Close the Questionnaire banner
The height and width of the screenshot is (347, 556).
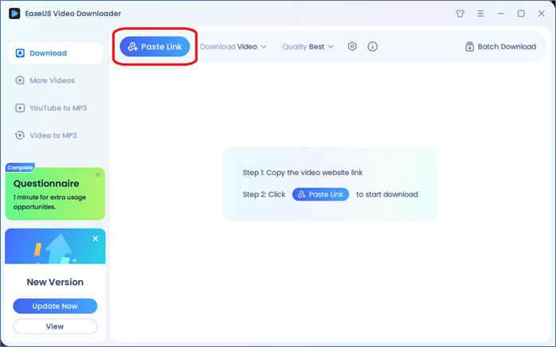(x=98, y=174)
